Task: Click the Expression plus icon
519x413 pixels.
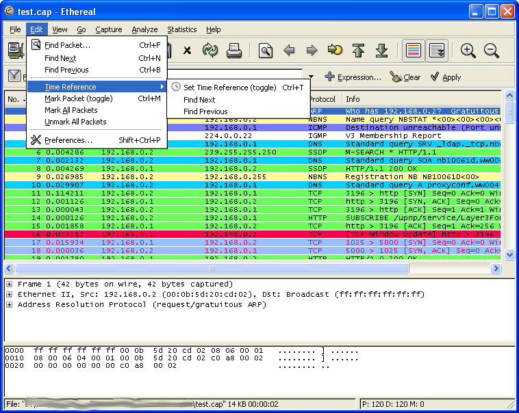Action: click(329, 77)
